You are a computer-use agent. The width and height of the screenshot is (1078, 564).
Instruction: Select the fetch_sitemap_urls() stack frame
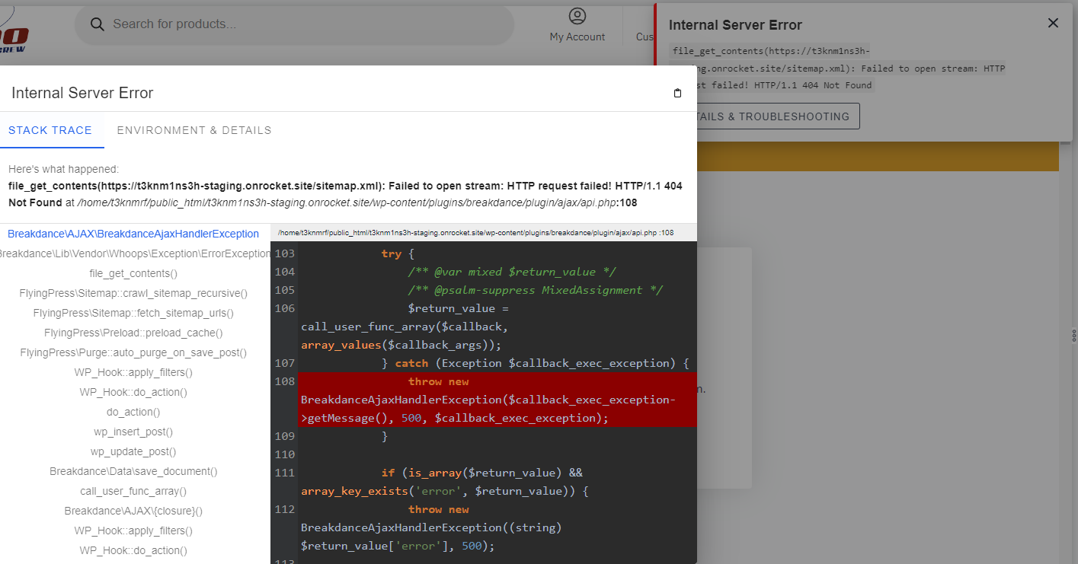pos(133,313)
